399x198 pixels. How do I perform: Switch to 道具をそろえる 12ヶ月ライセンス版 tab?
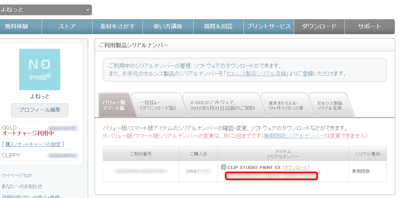[286, 105]
